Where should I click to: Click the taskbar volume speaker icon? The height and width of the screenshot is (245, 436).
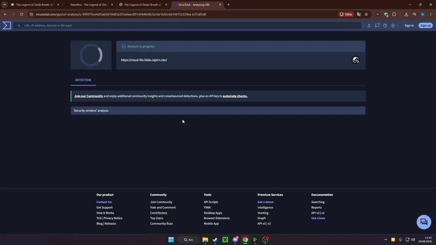[413, 240]
